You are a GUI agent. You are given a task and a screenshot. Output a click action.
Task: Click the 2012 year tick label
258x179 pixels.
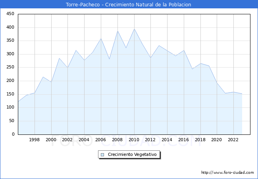pos(150,140)
